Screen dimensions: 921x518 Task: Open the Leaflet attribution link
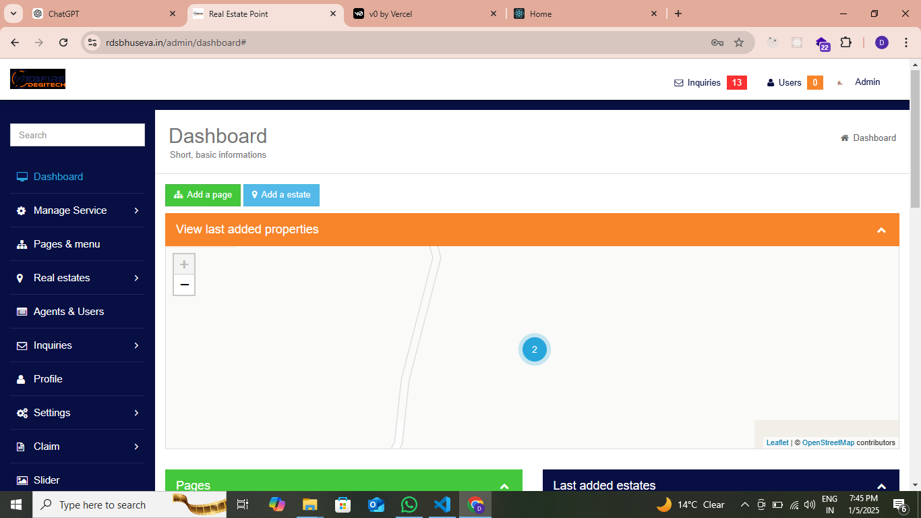777,442
